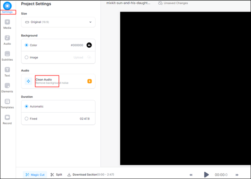Click the Unsaved Changes status text

[176, 3]
